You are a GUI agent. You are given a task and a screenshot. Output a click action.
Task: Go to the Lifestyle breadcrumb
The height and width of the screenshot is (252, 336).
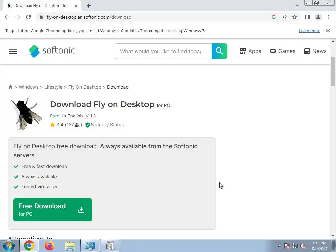click(53, 87)
